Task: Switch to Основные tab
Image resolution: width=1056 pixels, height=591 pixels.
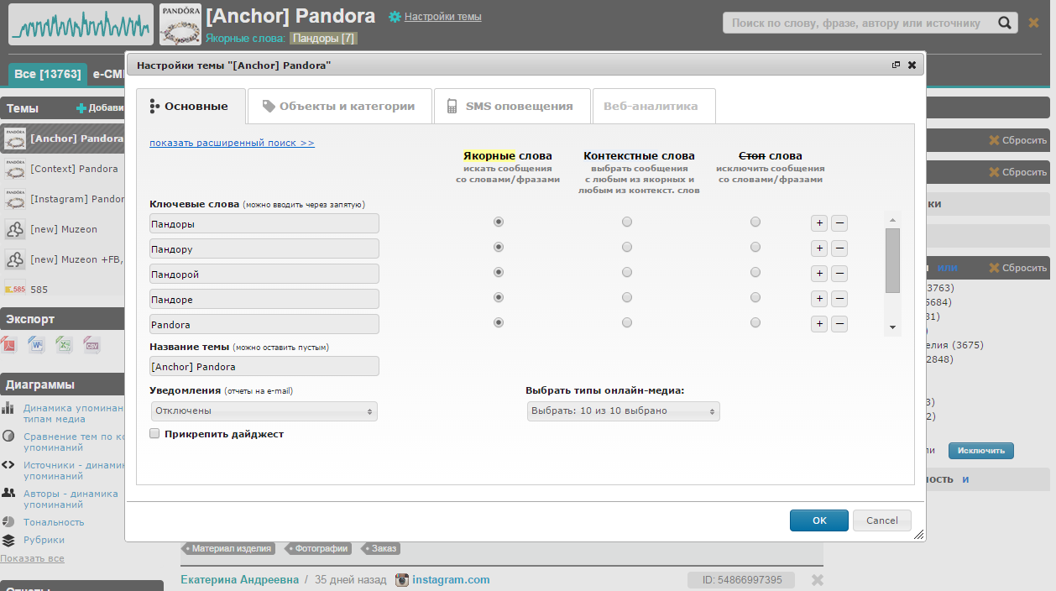Action: pyautogui.click(x=191, y=106)
